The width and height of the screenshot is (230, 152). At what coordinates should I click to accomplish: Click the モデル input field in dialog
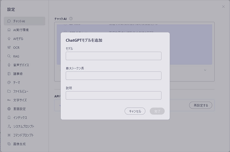(x=114, y=56)
